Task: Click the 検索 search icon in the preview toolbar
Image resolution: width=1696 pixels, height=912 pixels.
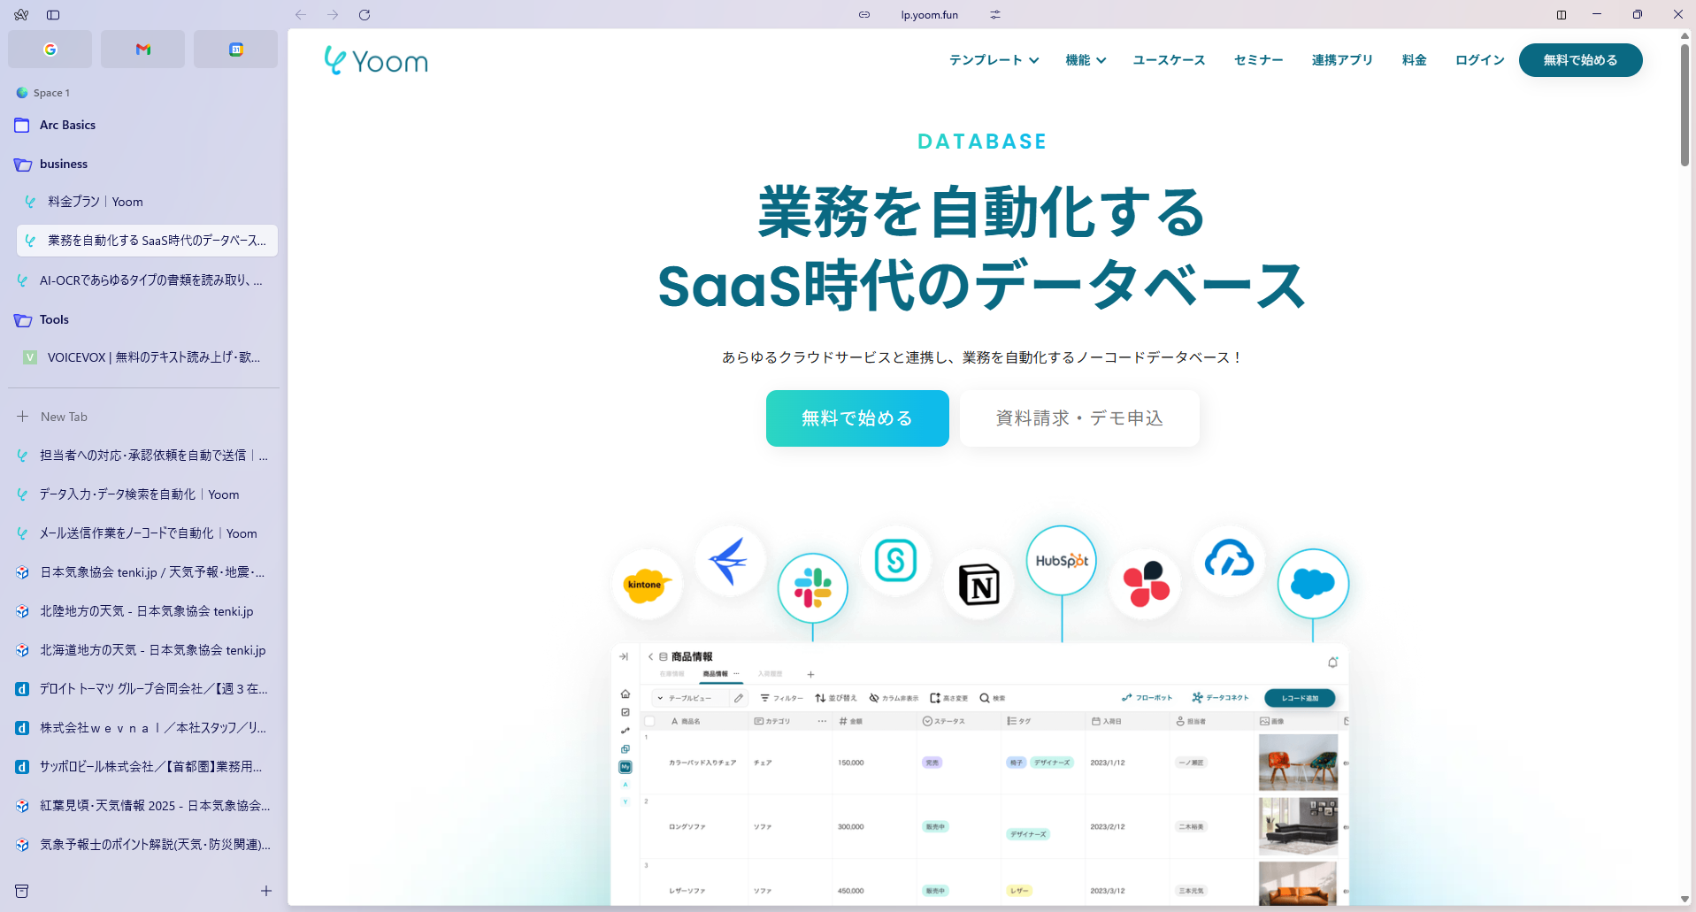Action: [x=992, y=698]
